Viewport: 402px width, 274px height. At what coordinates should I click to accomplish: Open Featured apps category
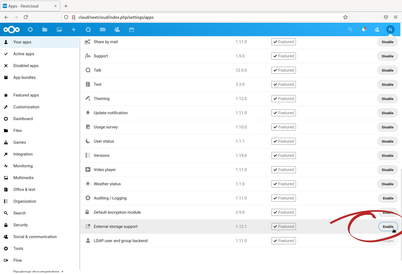[x=39, y=95]
